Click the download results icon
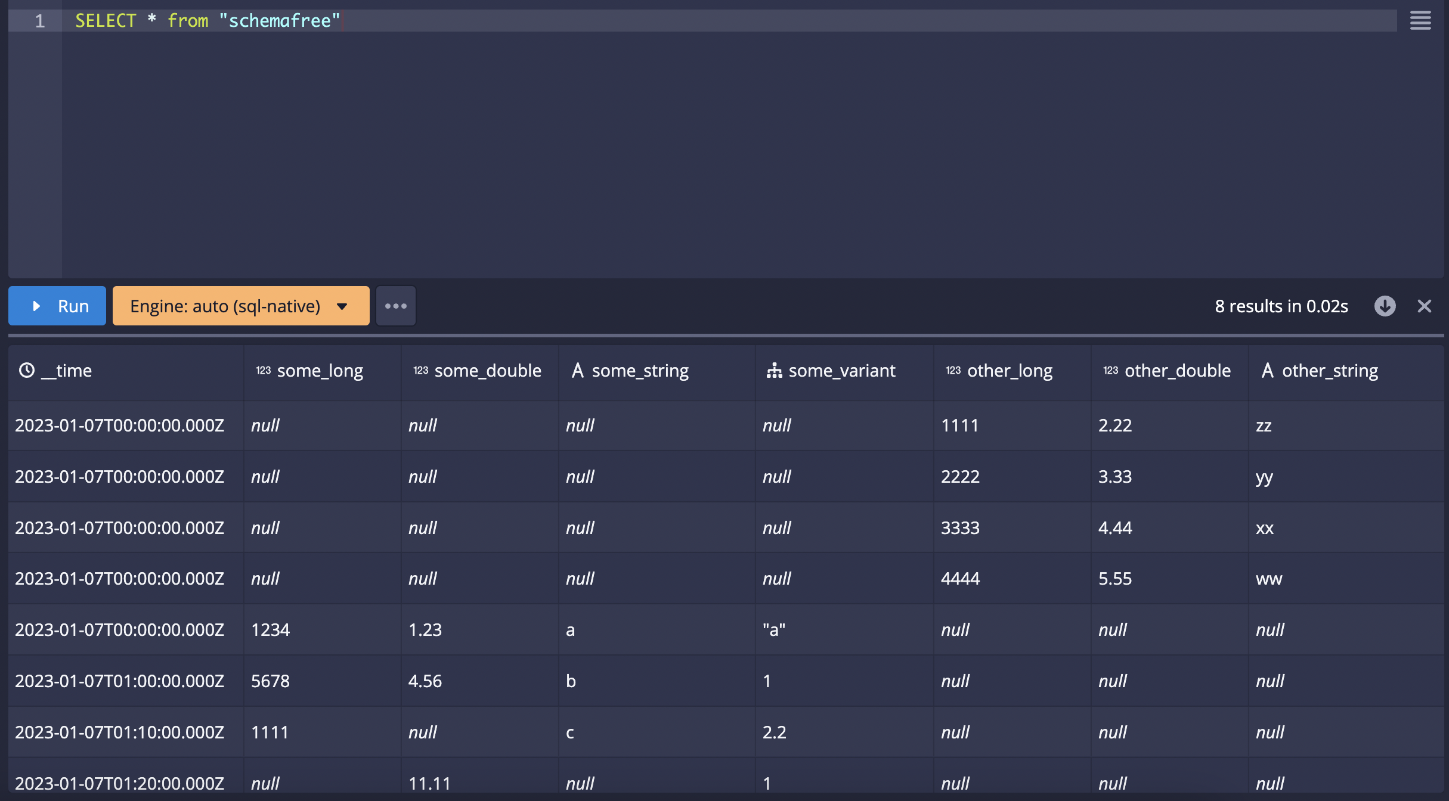The height and width of the screenshot is (801, 1449). click(1385, 306)
